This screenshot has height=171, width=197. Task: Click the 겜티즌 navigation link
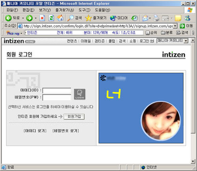point(100,41)
